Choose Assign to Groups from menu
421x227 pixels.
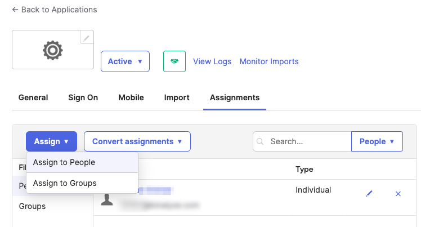pyautogui.click(x=65, y=183)
